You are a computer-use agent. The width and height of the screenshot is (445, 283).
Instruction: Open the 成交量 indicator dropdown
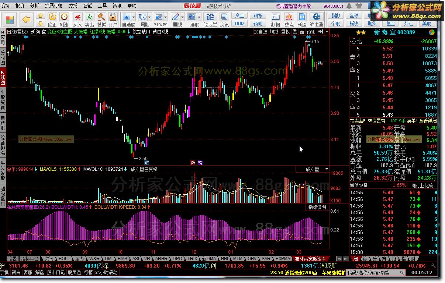click(x=326, y=169)
